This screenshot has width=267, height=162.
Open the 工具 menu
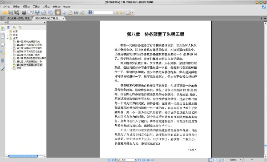(x=36, y=7)
